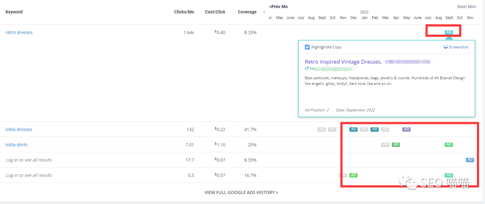
Task: Click the Nov label at the header's right end
Action: (x=470, y=18)
